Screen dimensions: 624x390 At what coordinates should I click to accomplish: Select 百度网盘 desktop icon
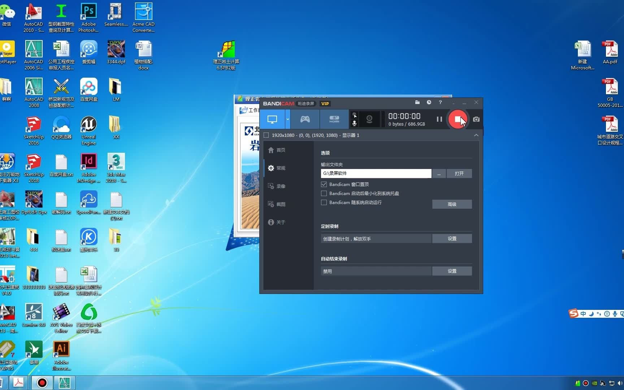[x=89, y=90]
